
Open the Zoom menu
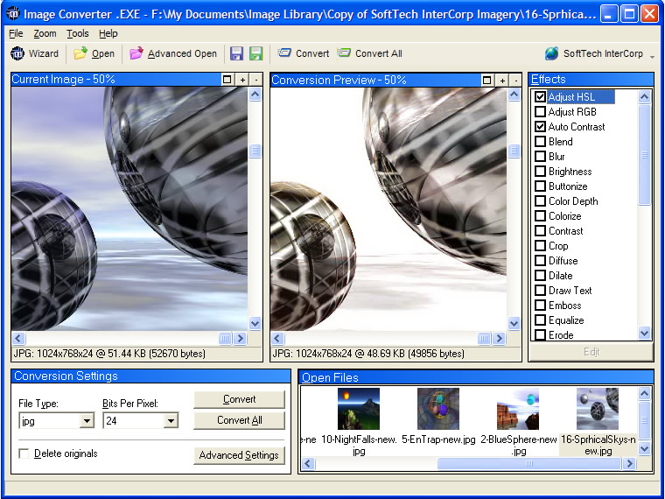45,33
